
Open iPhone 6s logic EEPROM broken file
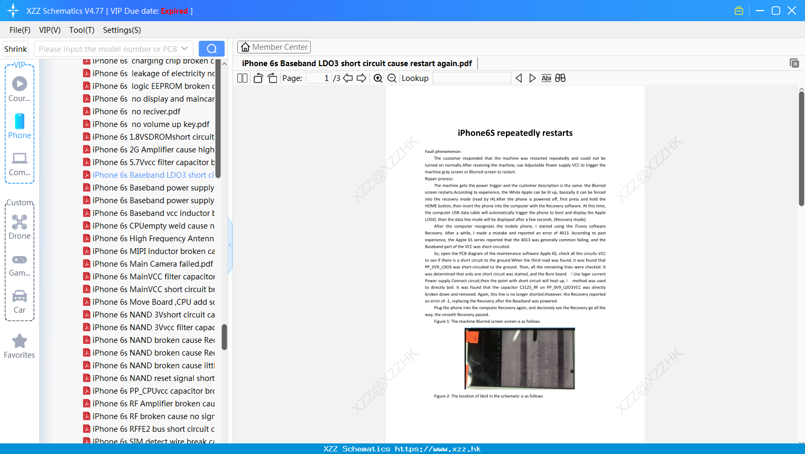pos(149,86)
